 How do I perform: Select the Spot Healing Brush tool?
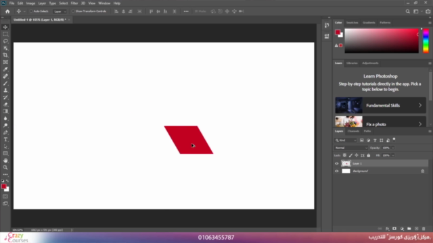click(x=5, y=76)
